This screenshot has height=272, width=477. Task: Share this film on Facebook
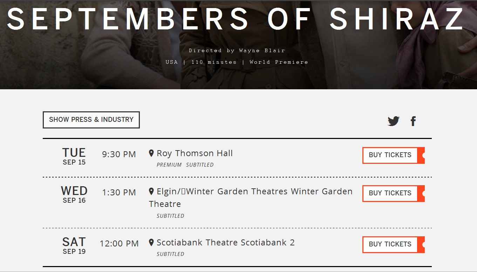(413, 121)
